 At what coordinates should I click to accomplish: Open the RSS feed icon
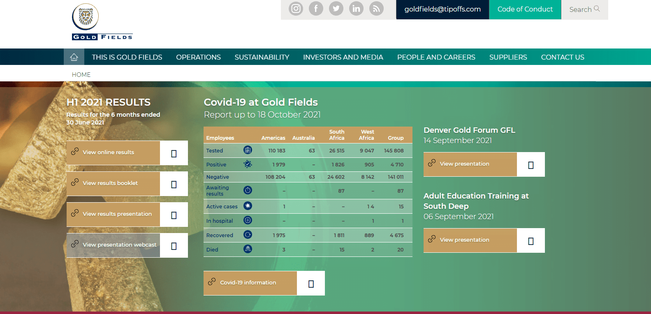tap(376, 9)
